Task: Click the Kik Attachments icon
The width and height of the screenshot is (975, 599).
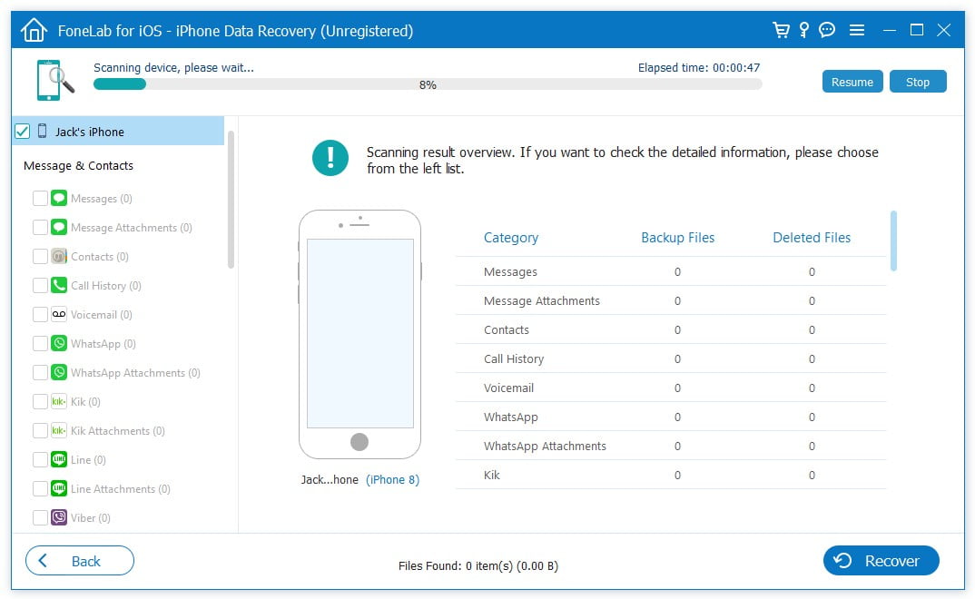Action: (59, 430)
